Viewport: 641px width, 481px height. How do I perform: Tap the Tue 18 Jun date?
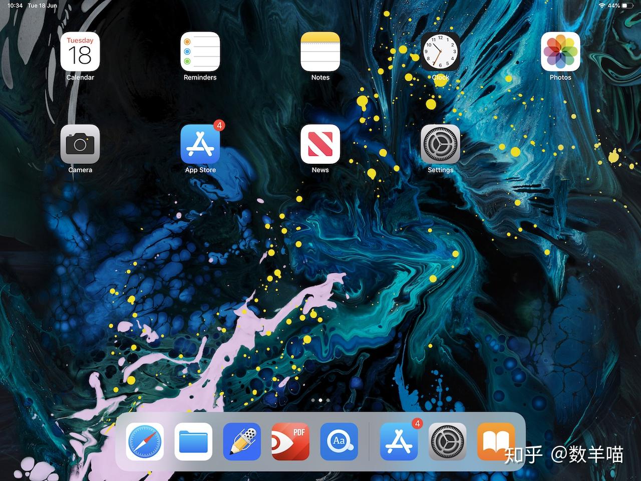(x=43, y=6)
